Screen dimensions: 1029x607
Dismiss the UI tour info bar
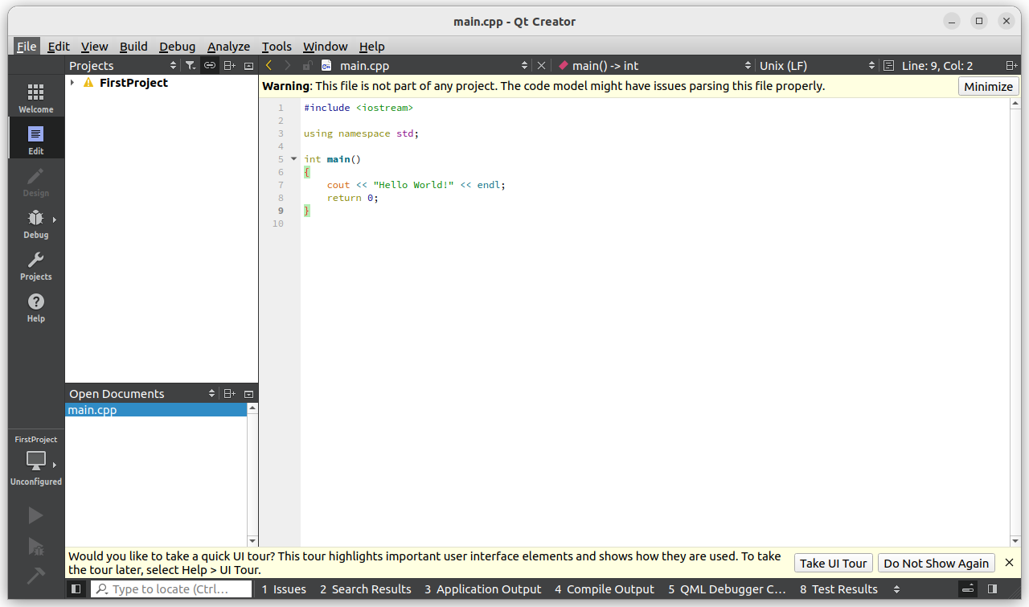(x=1010, y=563)
